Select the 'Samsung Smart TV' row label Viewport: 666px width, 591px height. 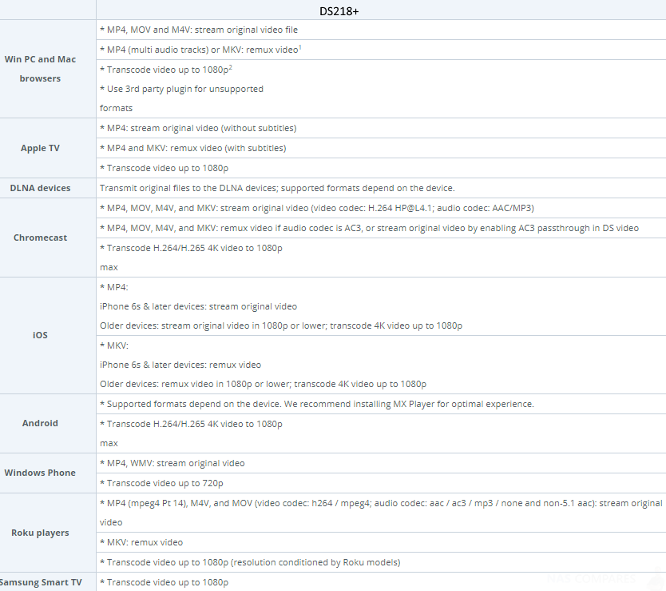coord(42,582)
